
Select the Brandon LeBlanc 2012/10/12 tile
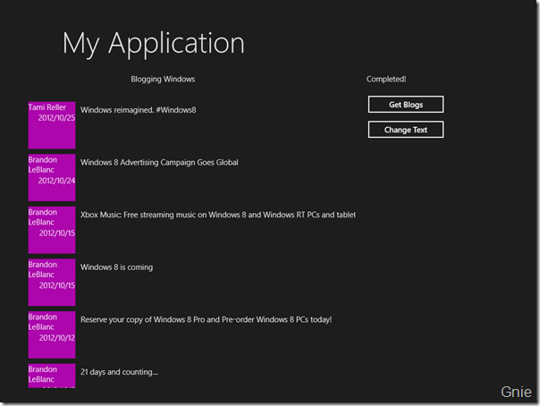(x=52, y=334)
